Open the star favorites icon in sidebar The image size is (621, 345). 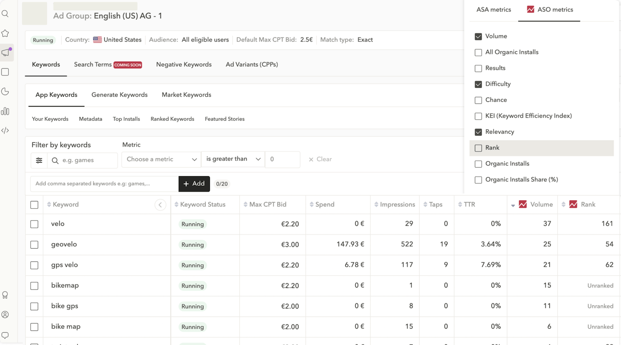pyautogui.click(x=5, y=33)
